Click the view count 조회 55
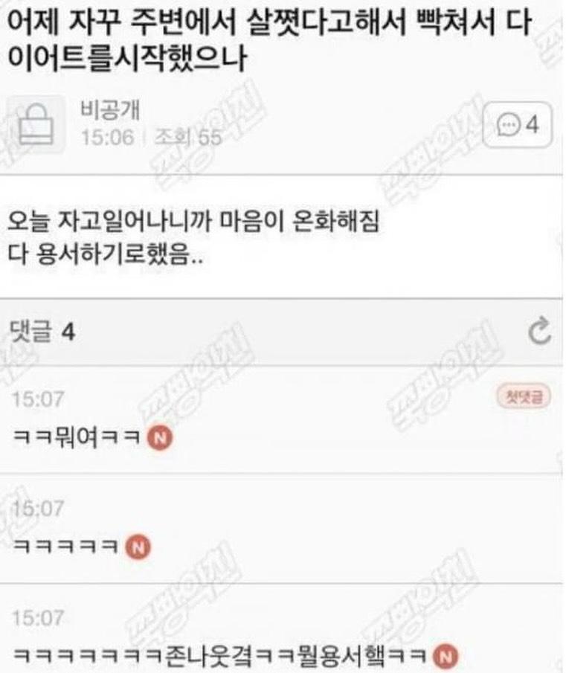The width and height of the screenshot is (566, 673). tap(187, 138)
